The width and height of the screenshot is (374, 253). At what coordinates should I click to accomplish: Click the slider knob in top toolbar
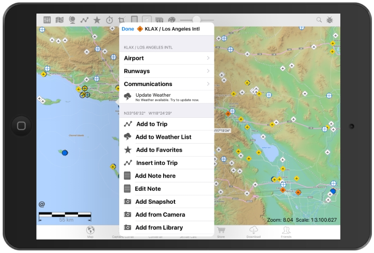pyautogui.click(x=196, y=20)
